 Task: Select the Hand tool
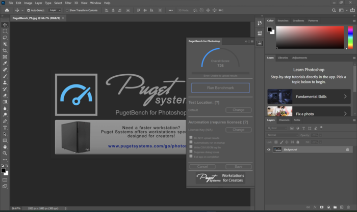pyautogui.click(x=5, y=147)
